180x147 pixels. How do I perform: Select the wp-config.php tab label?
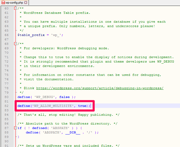coord(14,3)
